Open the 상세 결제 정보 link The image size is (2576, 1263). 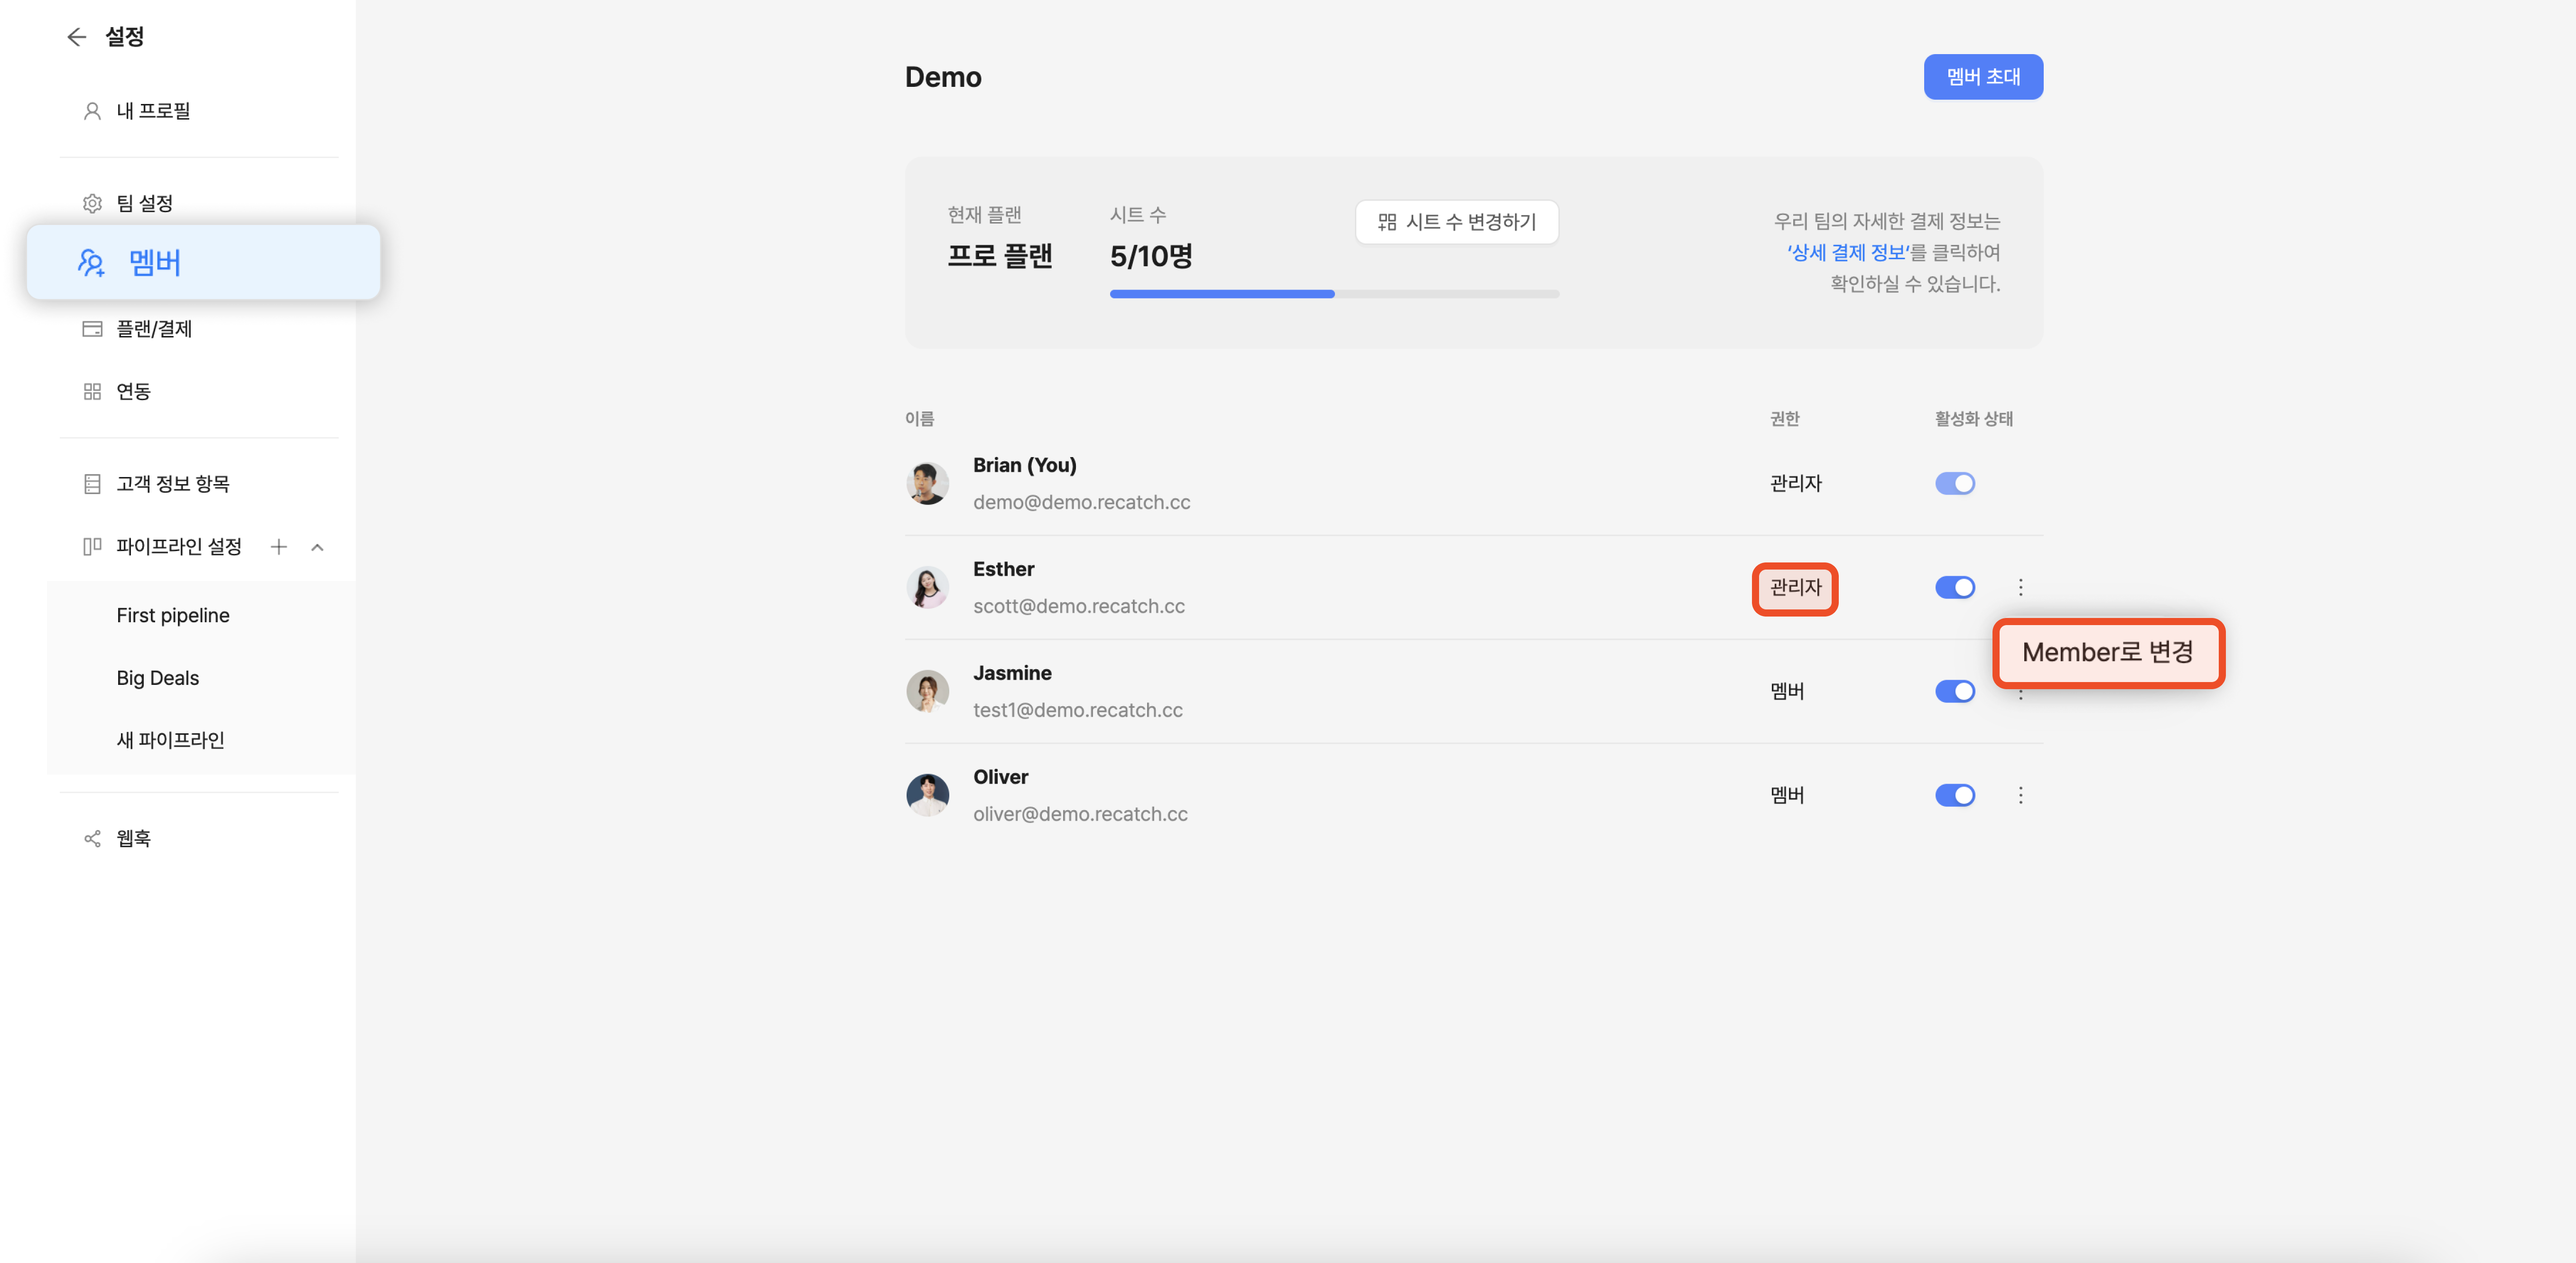(x=1848, y=252)
